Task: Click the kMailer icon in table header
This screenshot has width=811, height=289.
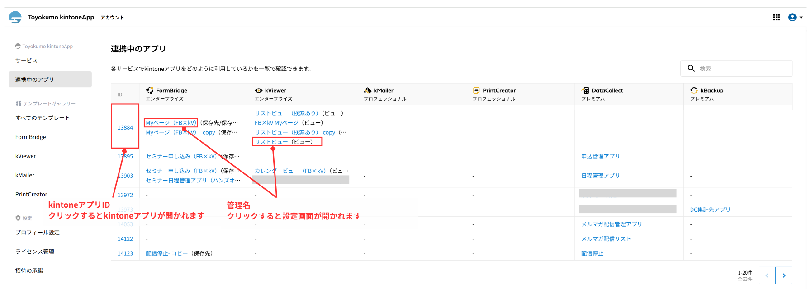Action: point(368,90)
